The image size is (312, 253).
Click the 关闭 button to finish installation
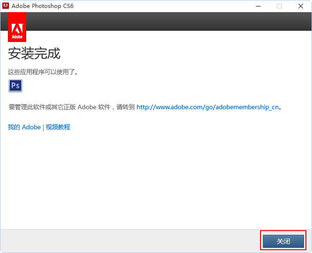click(283, 241)
